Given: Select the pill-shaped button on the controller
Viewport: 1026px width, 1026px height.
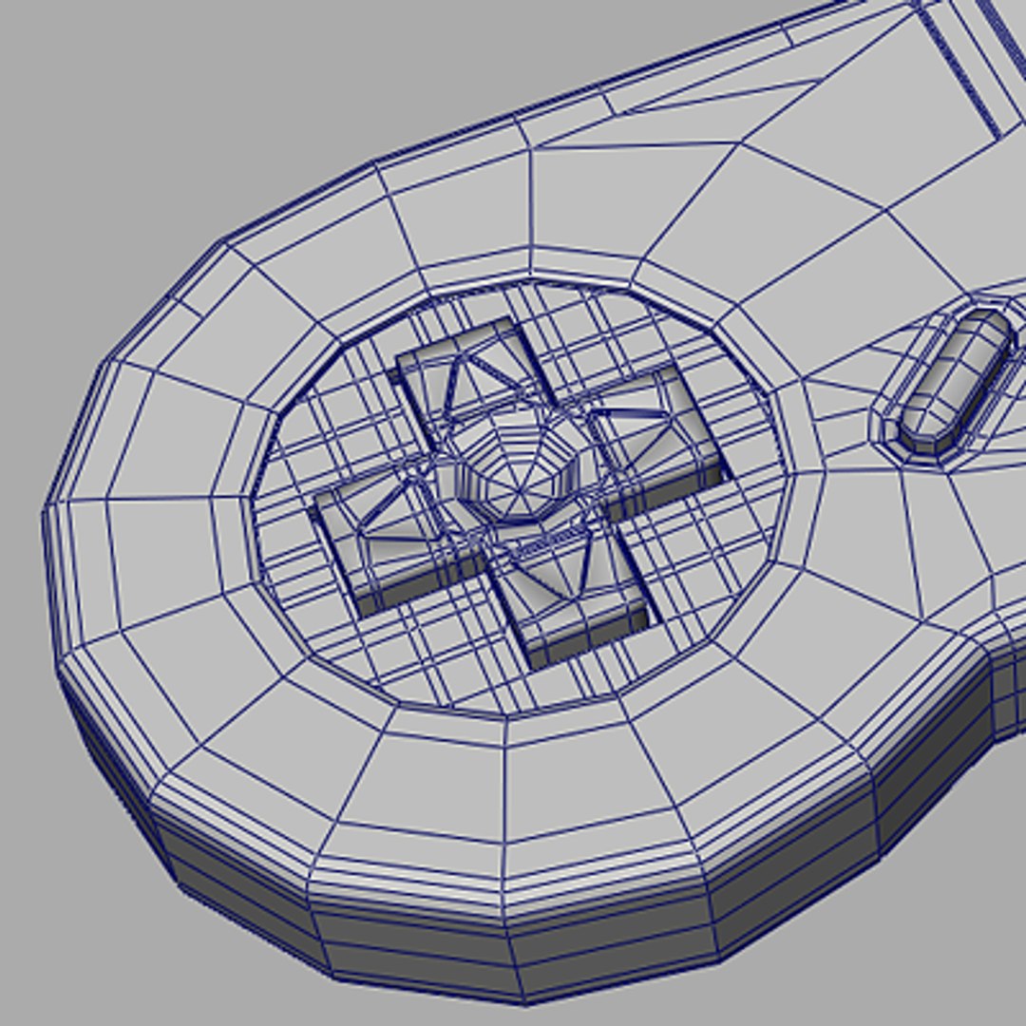Looking at the screenshot, I should pyautogui.click(x=958, y=382).
